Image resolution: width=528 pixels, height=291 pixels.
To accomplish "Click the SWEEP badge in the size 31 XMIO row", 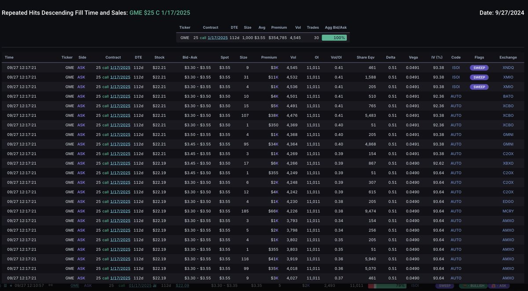I will [479, 77].
